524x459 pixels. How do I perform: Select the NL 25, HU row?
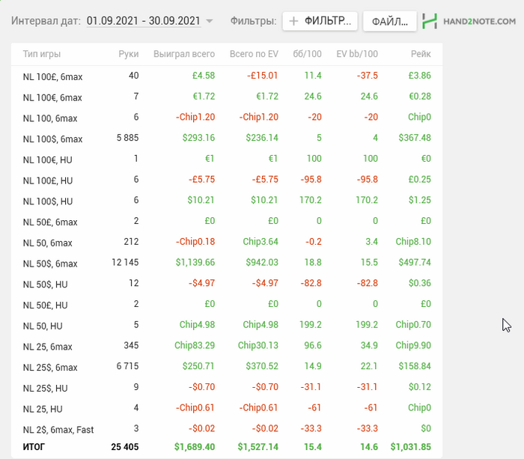pos(227,407)
